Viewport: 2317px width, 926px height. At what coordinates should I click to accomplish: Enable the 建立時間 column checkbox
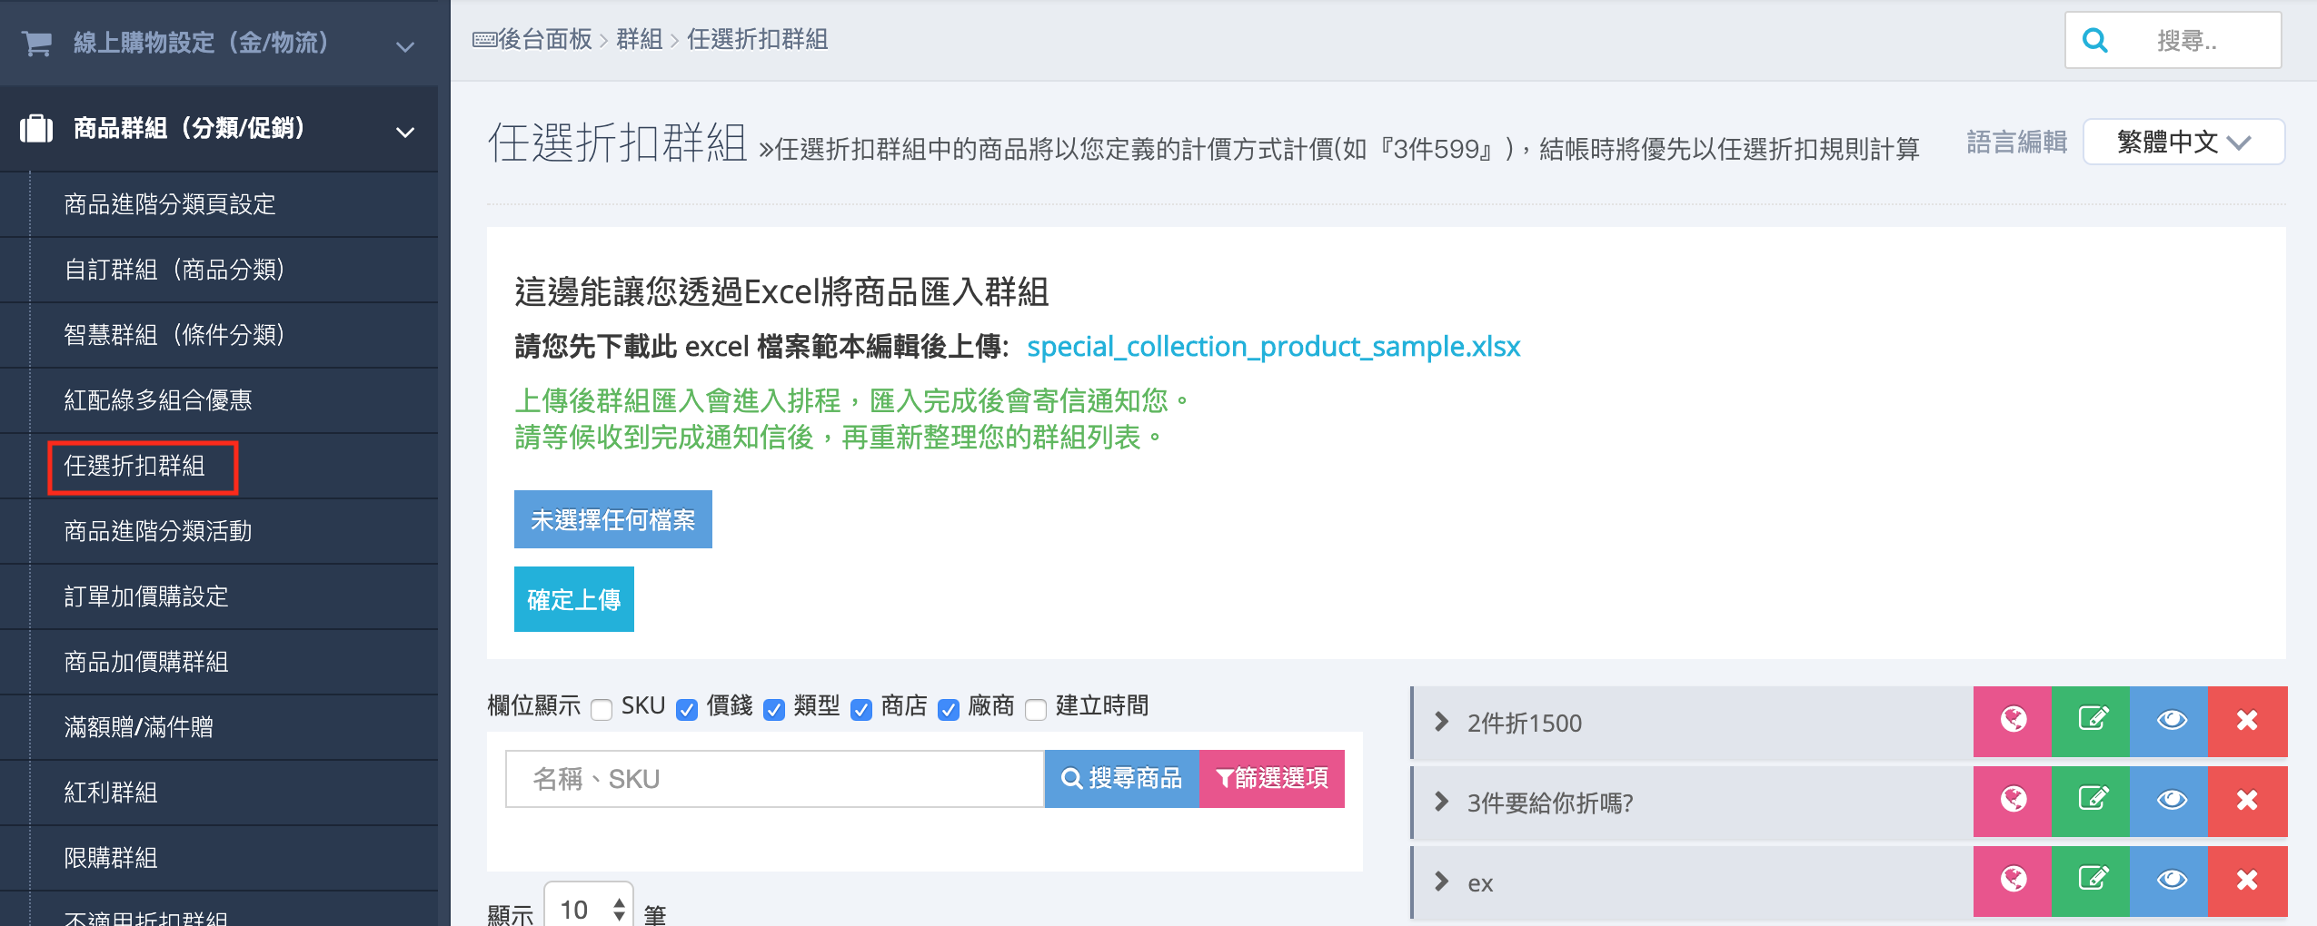(x=1036, y=709)
